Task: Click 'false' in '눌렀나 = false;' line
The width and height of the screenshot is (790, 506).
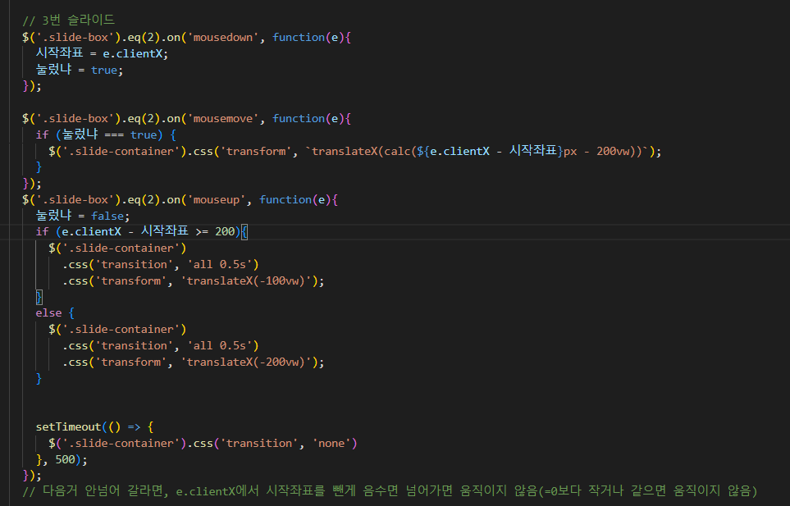Action: coord(107,216)
